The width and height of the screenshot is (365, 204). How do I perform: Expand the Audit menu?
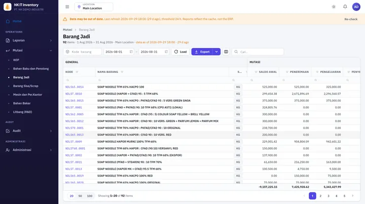click(x=29, y=131)
